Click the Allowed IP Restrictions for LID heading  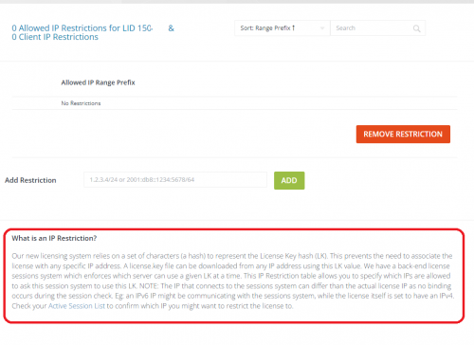pyautogui.click(x=82, y=28)
